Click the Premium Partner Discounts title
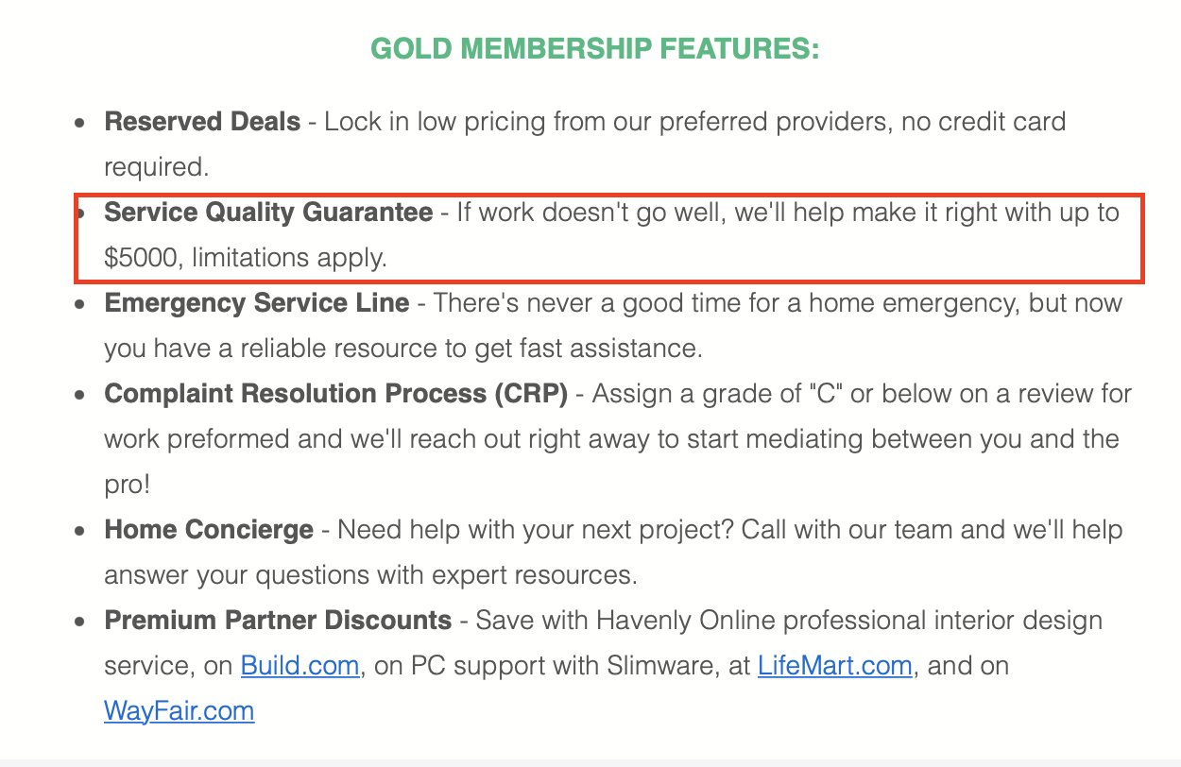The height and width of the screenshot is (767, 1181). pyautogui.click(x=278, y=621)
